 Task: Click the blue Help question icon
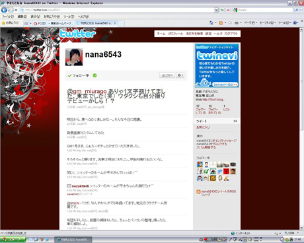tap(295, 22)
